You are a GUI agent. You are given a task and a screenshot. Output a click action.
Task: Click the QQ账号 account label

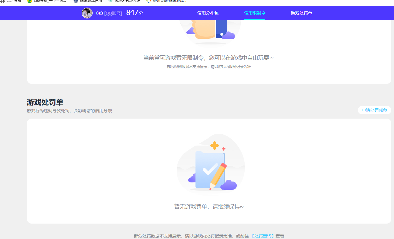coord(112,13)
